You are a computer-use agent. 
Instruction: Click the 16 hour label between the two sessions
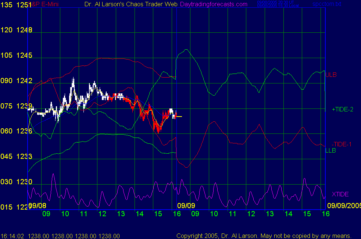point(177,214)
